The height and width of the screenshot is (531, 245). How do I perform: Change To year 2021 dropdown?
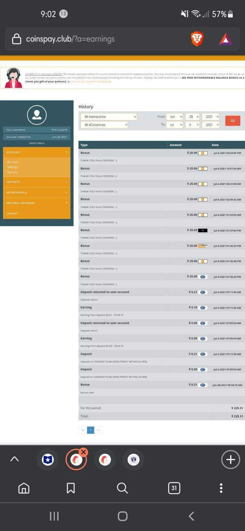211,125
